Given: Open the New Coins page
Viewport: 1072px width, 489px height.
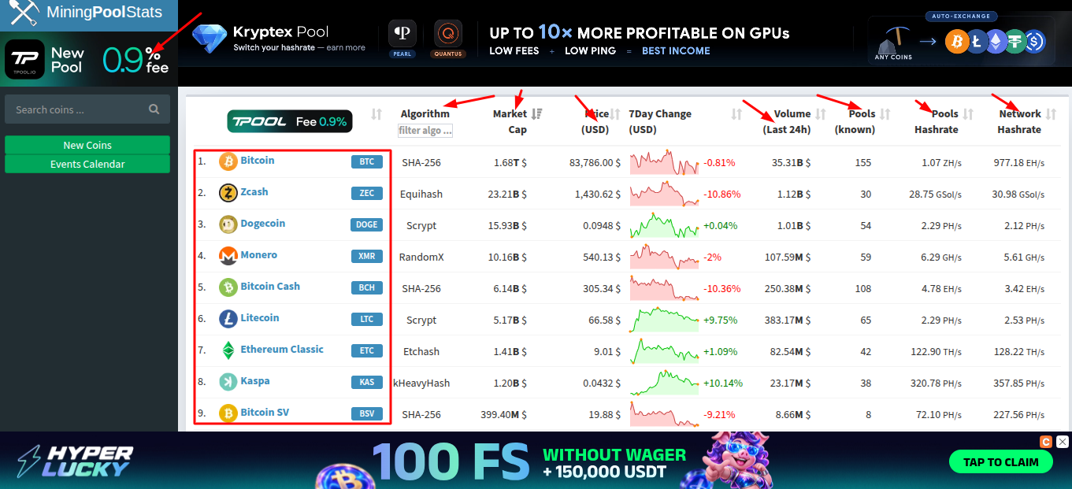Looking at the screenshot, I should pyautogui.click(x=87, y=145).
